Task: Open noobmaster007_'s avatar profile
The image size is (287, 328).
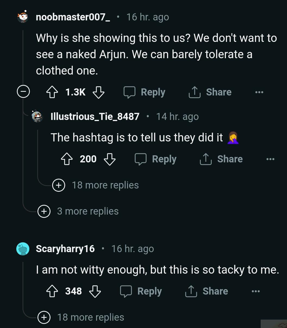Action: 23,17
